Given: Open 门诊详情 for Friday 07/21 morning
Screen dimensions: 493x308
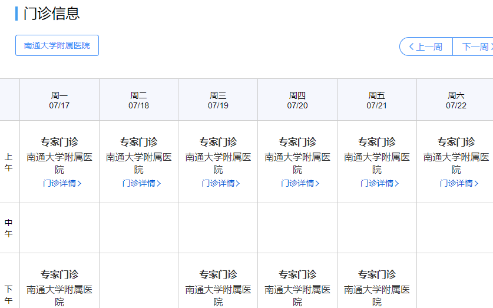Looking at the screenshot, I should pos(380,183).
